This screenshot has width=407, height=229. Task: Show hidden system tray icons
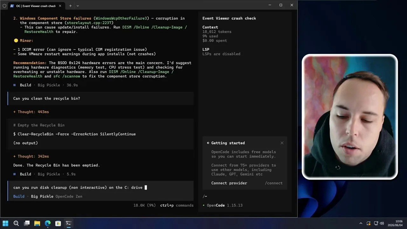[361, 223]
